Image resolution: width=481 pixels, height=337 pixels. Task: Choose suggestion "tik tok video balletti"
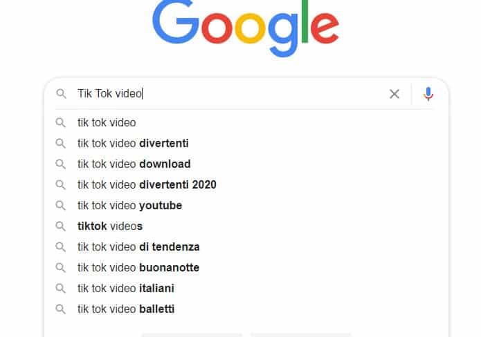click(126, 309)
